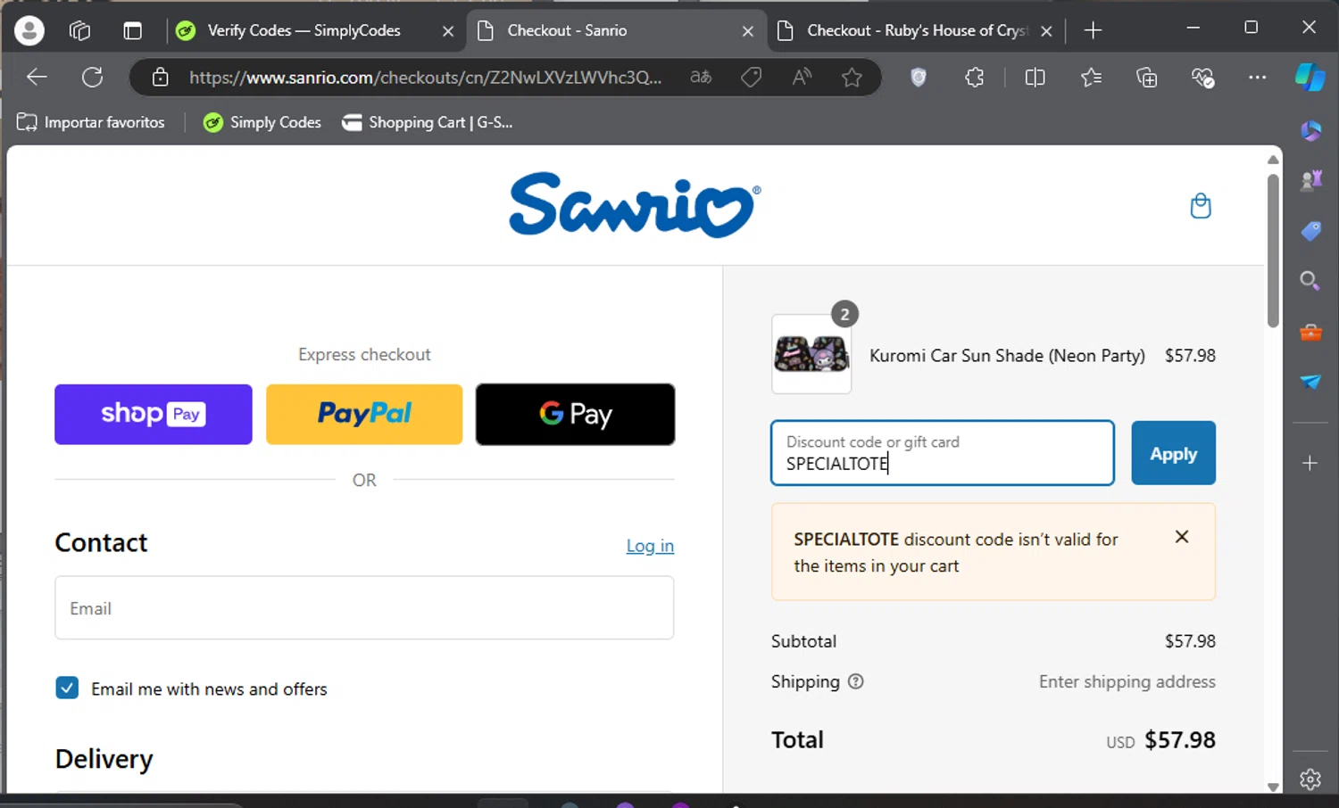Open sidebar search magnifier icon
Viewport: 1339px width, 808px height.
pyautogui.click(x=1310, y=281)
